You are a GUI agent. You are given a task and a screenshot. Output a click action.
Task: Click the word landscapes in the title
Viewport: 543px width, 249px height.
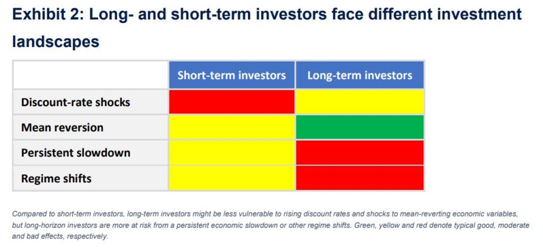56,42
